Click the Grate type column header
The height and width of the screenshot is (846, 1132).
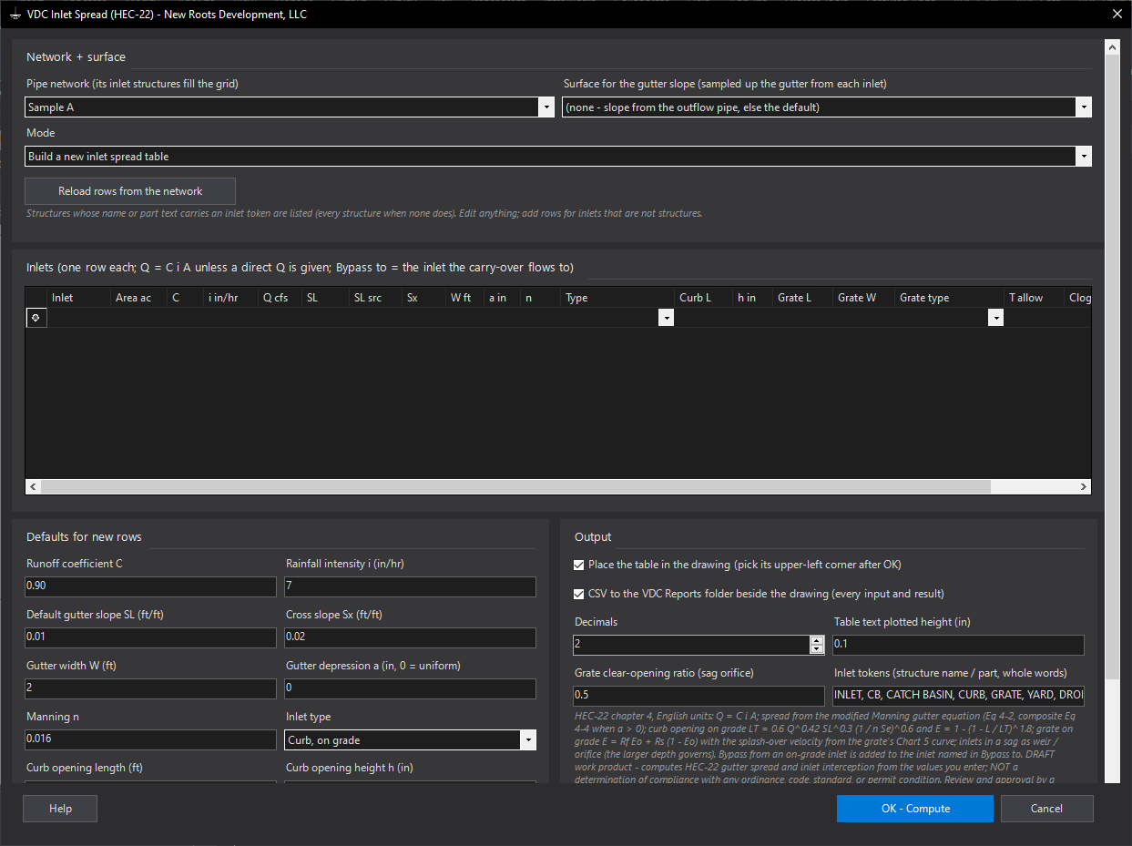(x=949, y=298)
